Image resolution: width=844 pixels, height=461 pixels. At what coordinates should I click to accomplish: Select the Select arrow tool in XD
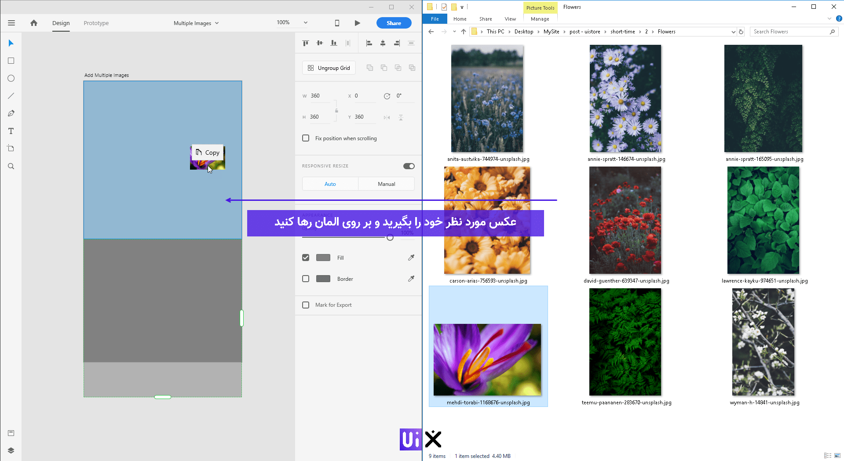coord(11,43)
